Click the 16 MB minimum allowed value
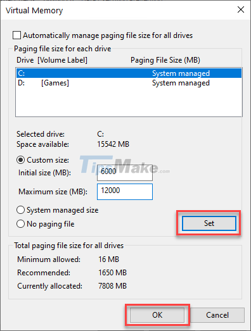251x331 pixels. point(108,259)
